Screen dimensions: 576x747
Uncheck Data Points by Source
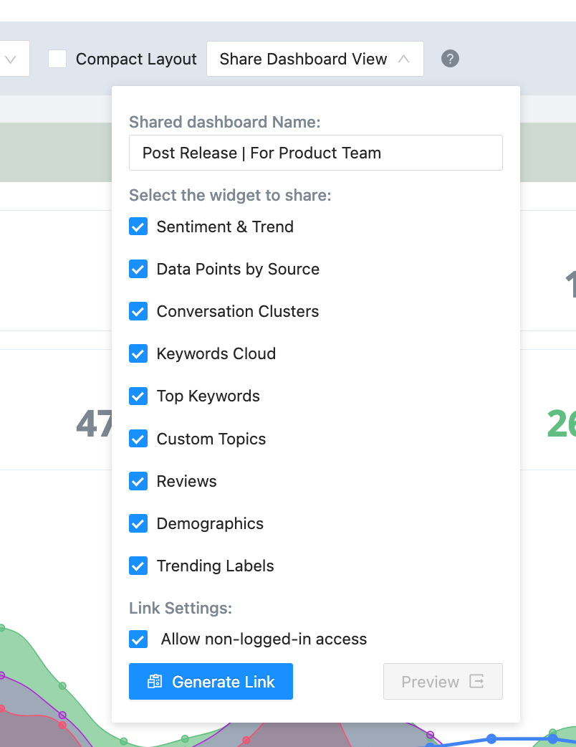(x=138, y=269)
